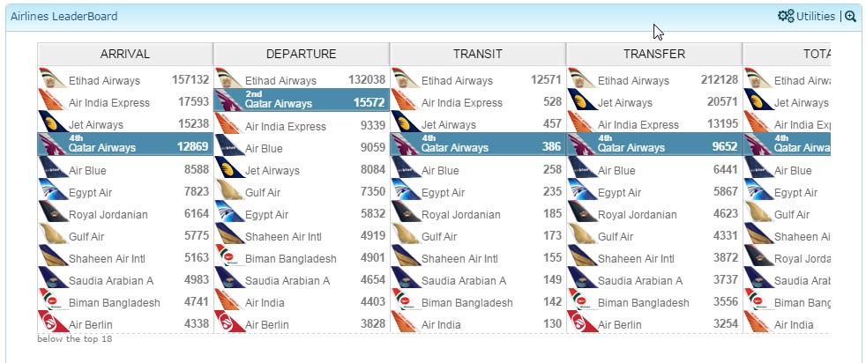Select highlighted 4th Qatar Airways row in ARRIVAL
Screen dimensions: 866x363
tap(125, 144)
